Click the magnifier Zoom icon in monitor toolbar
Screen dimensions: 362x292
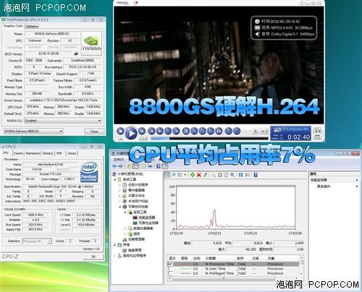(x=232, y=175)
